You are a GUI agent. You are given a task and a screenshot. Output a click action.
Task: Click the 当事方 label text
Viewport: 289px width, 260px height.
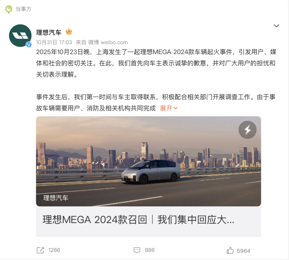[23, 9]
